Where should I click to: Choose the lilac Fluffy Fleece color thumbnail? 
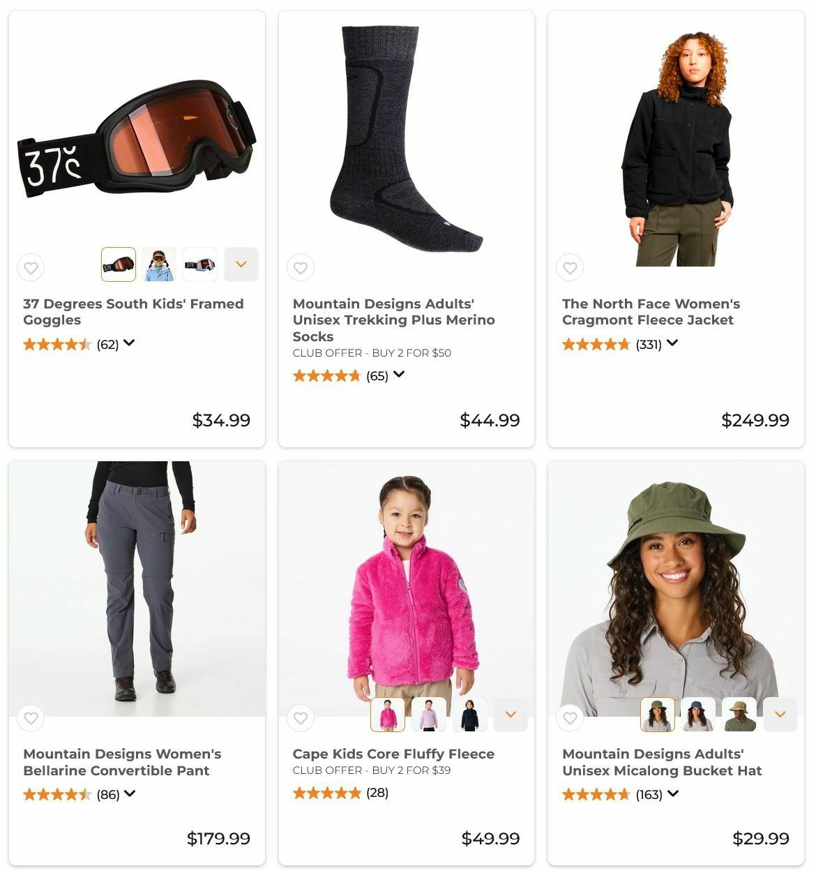click(429, 715)
